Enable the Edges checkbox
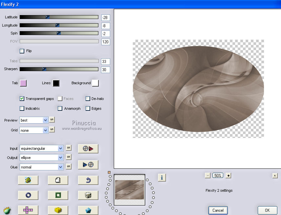The height and width of the screenshot is (215, 281). tap(88, 108)
